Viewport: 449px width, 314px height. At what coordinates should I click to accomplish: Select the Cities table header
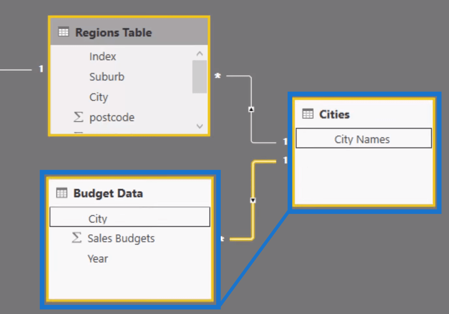[x=364, y=114]
